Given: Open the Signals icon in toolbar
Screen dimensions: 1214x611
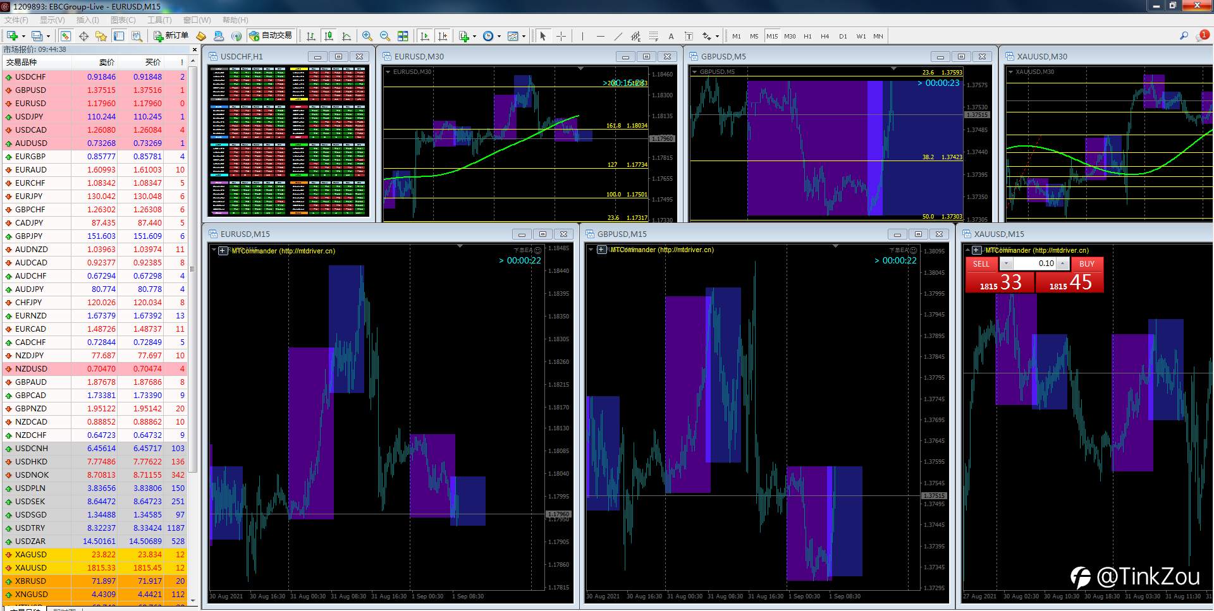Looking at the screenshot, I should tap(236, 36).
